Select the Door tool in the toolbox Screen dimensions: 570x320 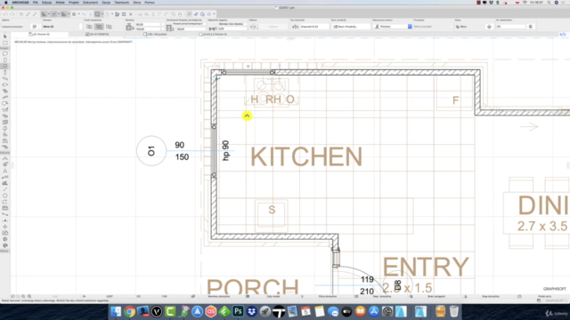tap(5, 60)
